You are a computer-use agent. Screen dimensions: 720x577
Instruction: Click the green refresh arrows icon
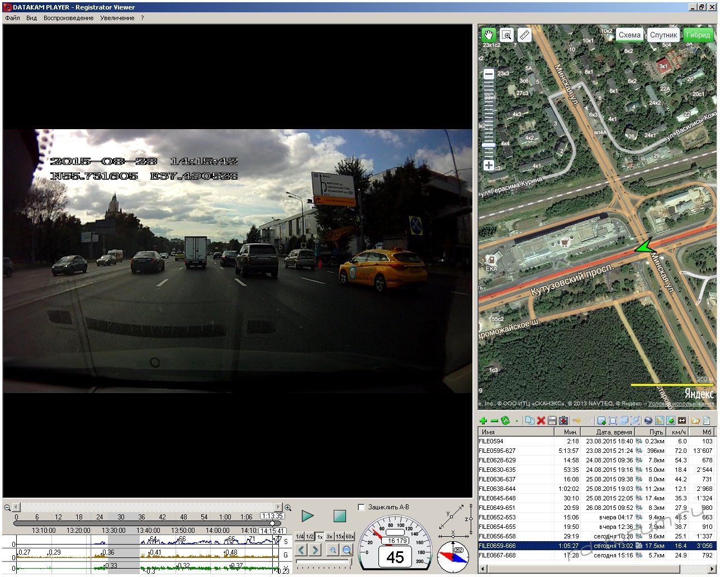click(505, 420)
